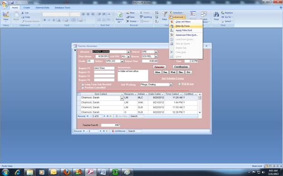Open the School combo box arrow
Viewport: 283px width, 176px height.
tap(156, 52)
